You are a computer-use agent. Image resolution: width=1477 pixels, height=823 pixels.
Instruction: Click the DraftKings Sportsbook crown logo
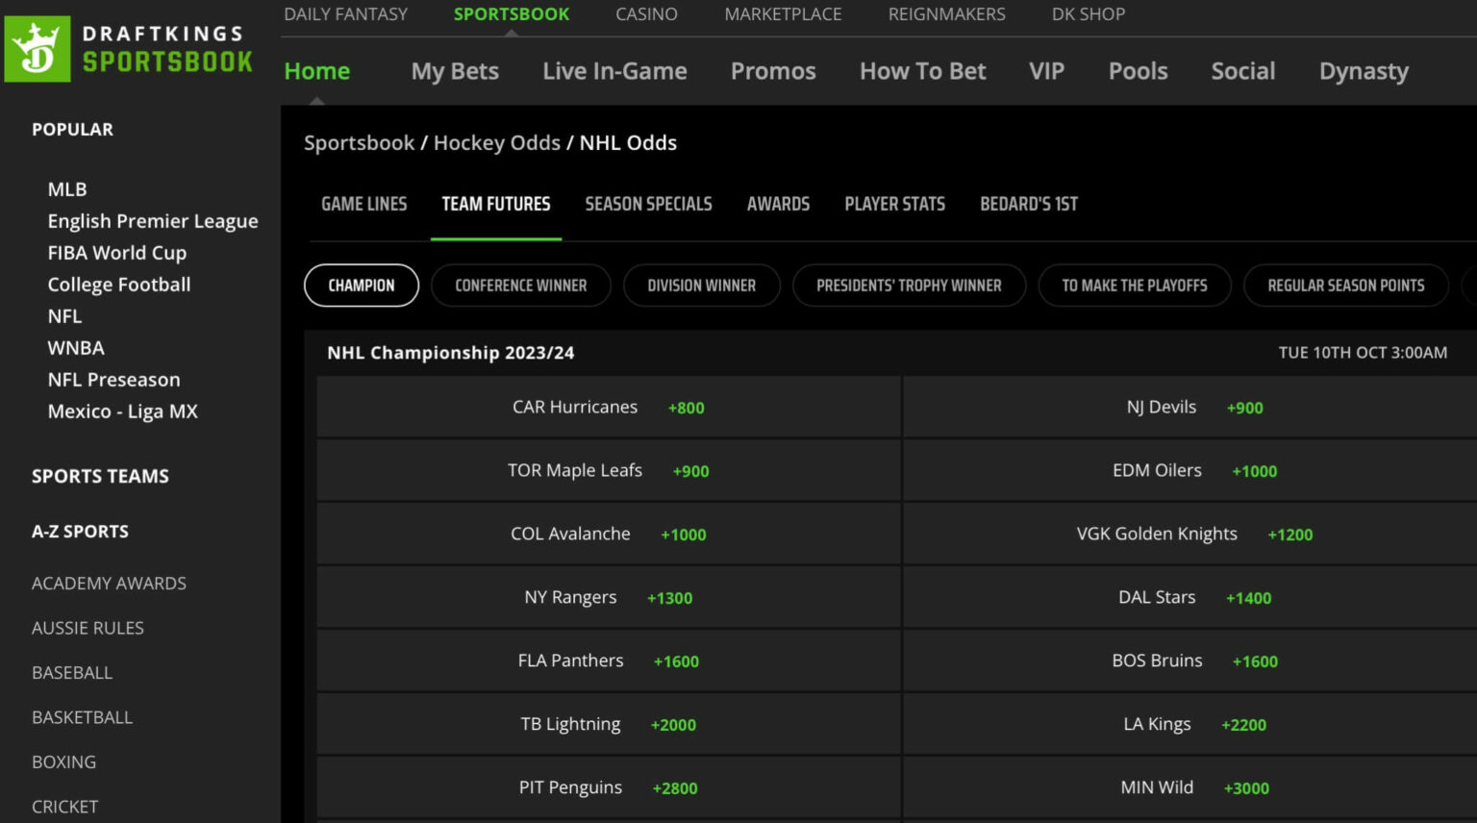38,49
